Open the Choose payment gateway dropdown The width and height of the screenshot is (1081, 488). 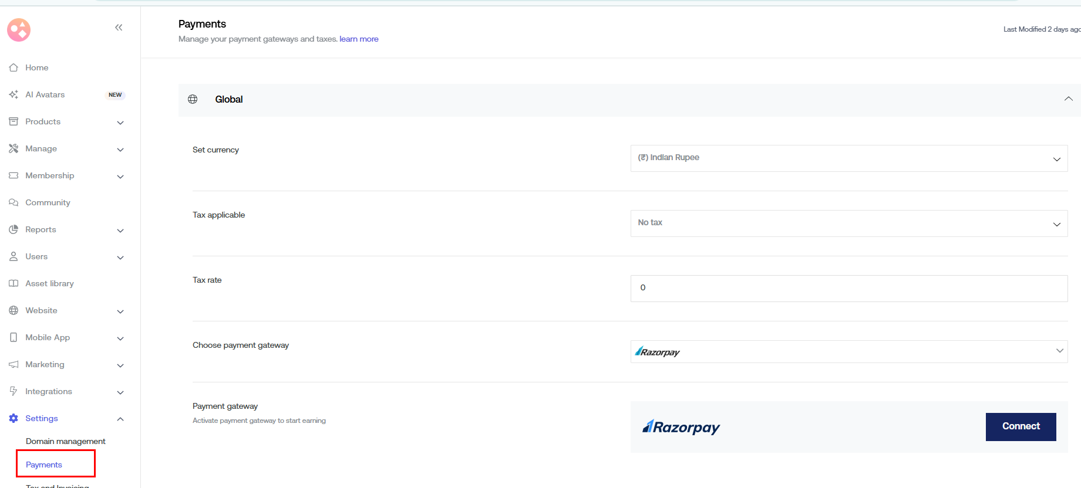(x=848, y=352)
